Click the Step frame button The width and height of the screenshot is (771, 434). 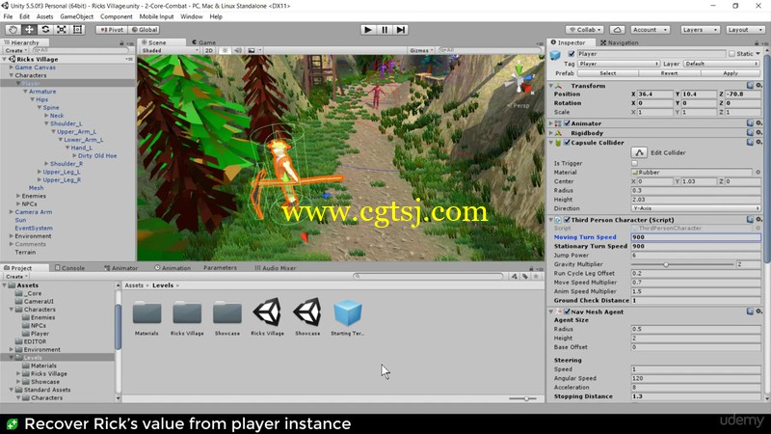[x=401, y=30]
